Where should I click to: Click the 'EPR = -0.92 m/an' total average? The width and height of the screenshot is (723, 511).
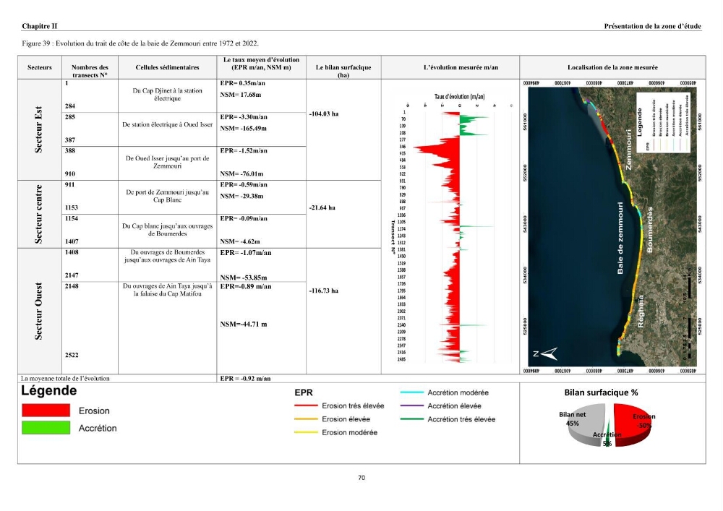[x=245, y=378]
